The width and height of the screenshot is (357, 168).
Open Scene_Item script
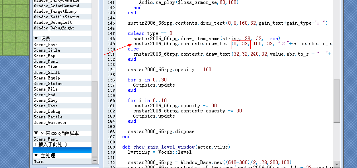[62, 67]
